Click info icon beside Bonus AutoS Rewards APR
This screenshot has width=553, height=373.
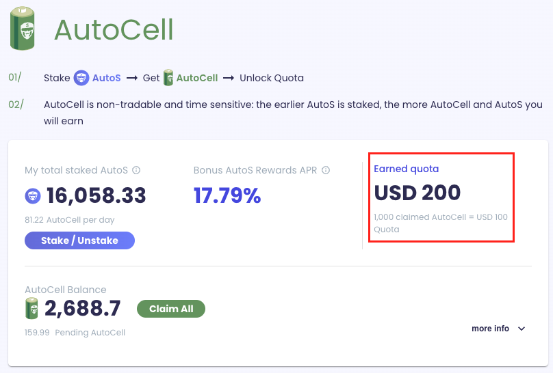[326, 170]
